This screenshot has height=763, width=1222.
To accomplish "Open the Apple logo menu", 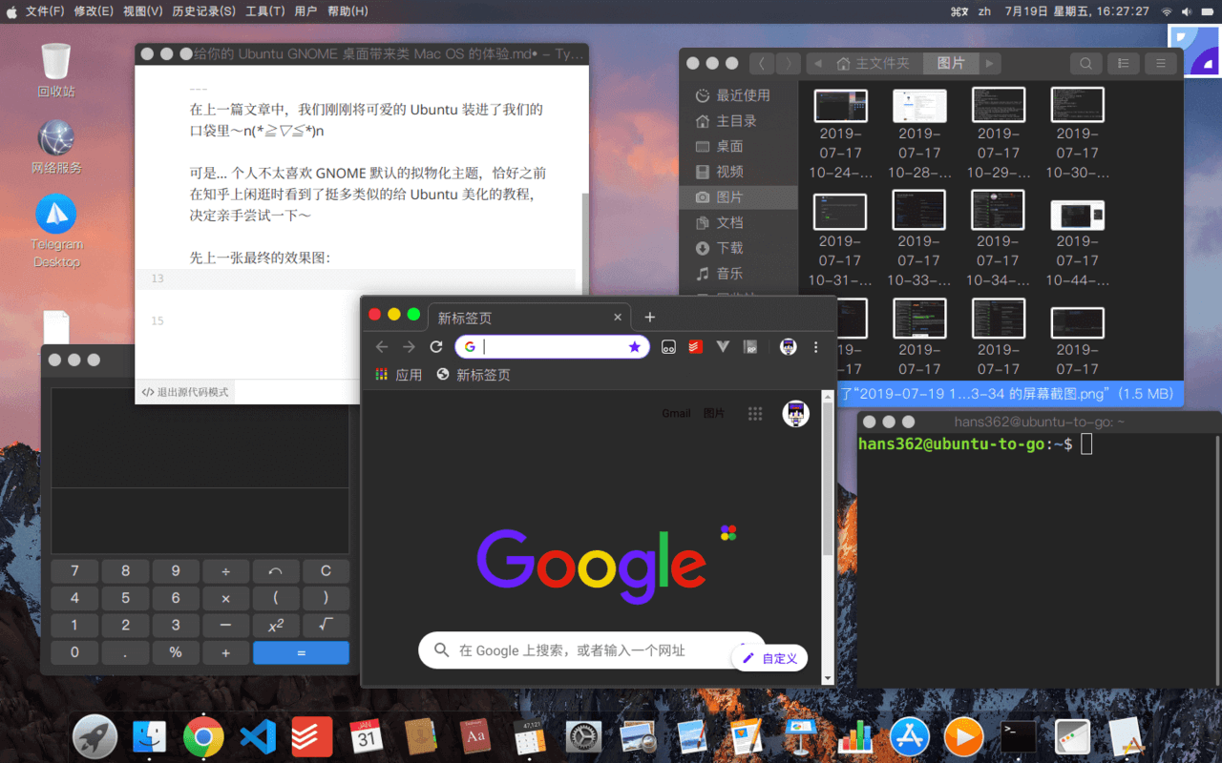I will pos(11,11).
